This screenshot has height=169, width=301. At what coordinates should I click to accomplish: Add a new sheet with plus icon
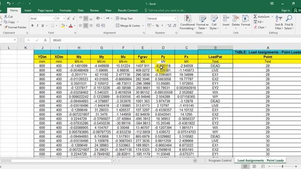click(x=195, y=161)
